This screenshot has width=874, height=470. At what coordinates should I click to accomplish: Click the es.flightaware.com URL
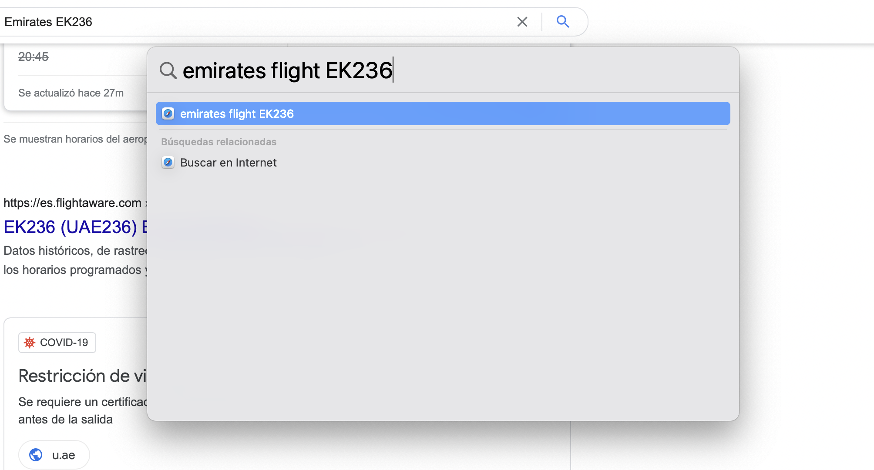pyautogui.click(x=73, y=203)
